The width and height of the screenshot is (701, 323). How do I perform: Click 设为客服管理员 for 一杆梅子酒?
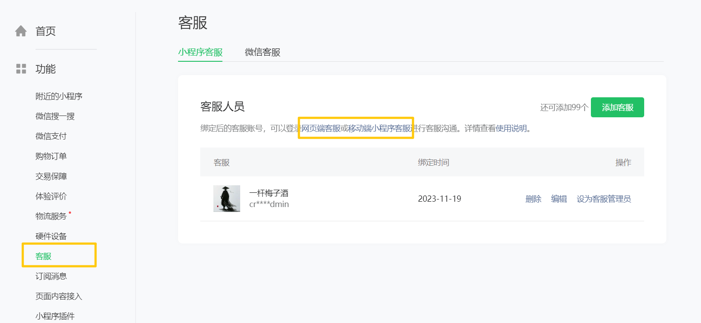[603, 199]
